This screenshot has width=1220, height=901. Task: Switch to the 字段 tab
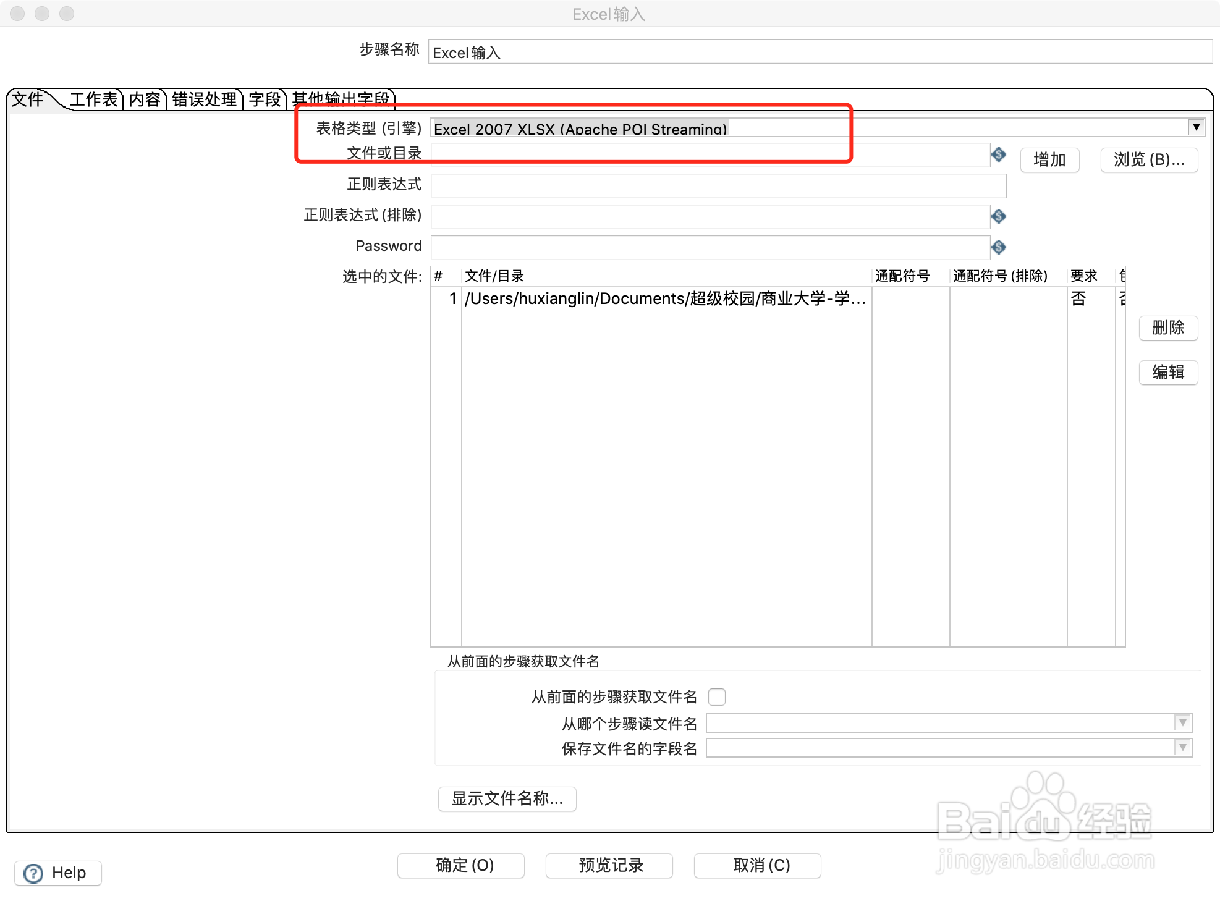coord(265,99)
